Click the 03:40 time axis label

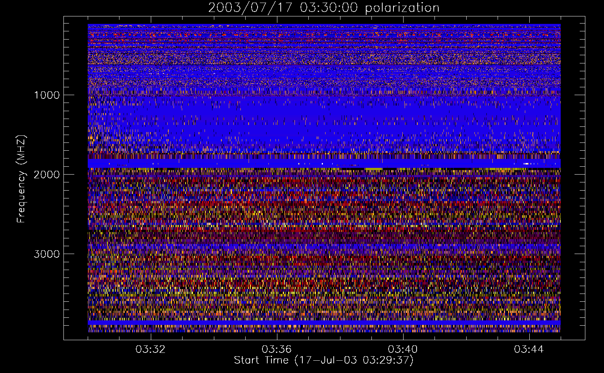tap(403, 350)
